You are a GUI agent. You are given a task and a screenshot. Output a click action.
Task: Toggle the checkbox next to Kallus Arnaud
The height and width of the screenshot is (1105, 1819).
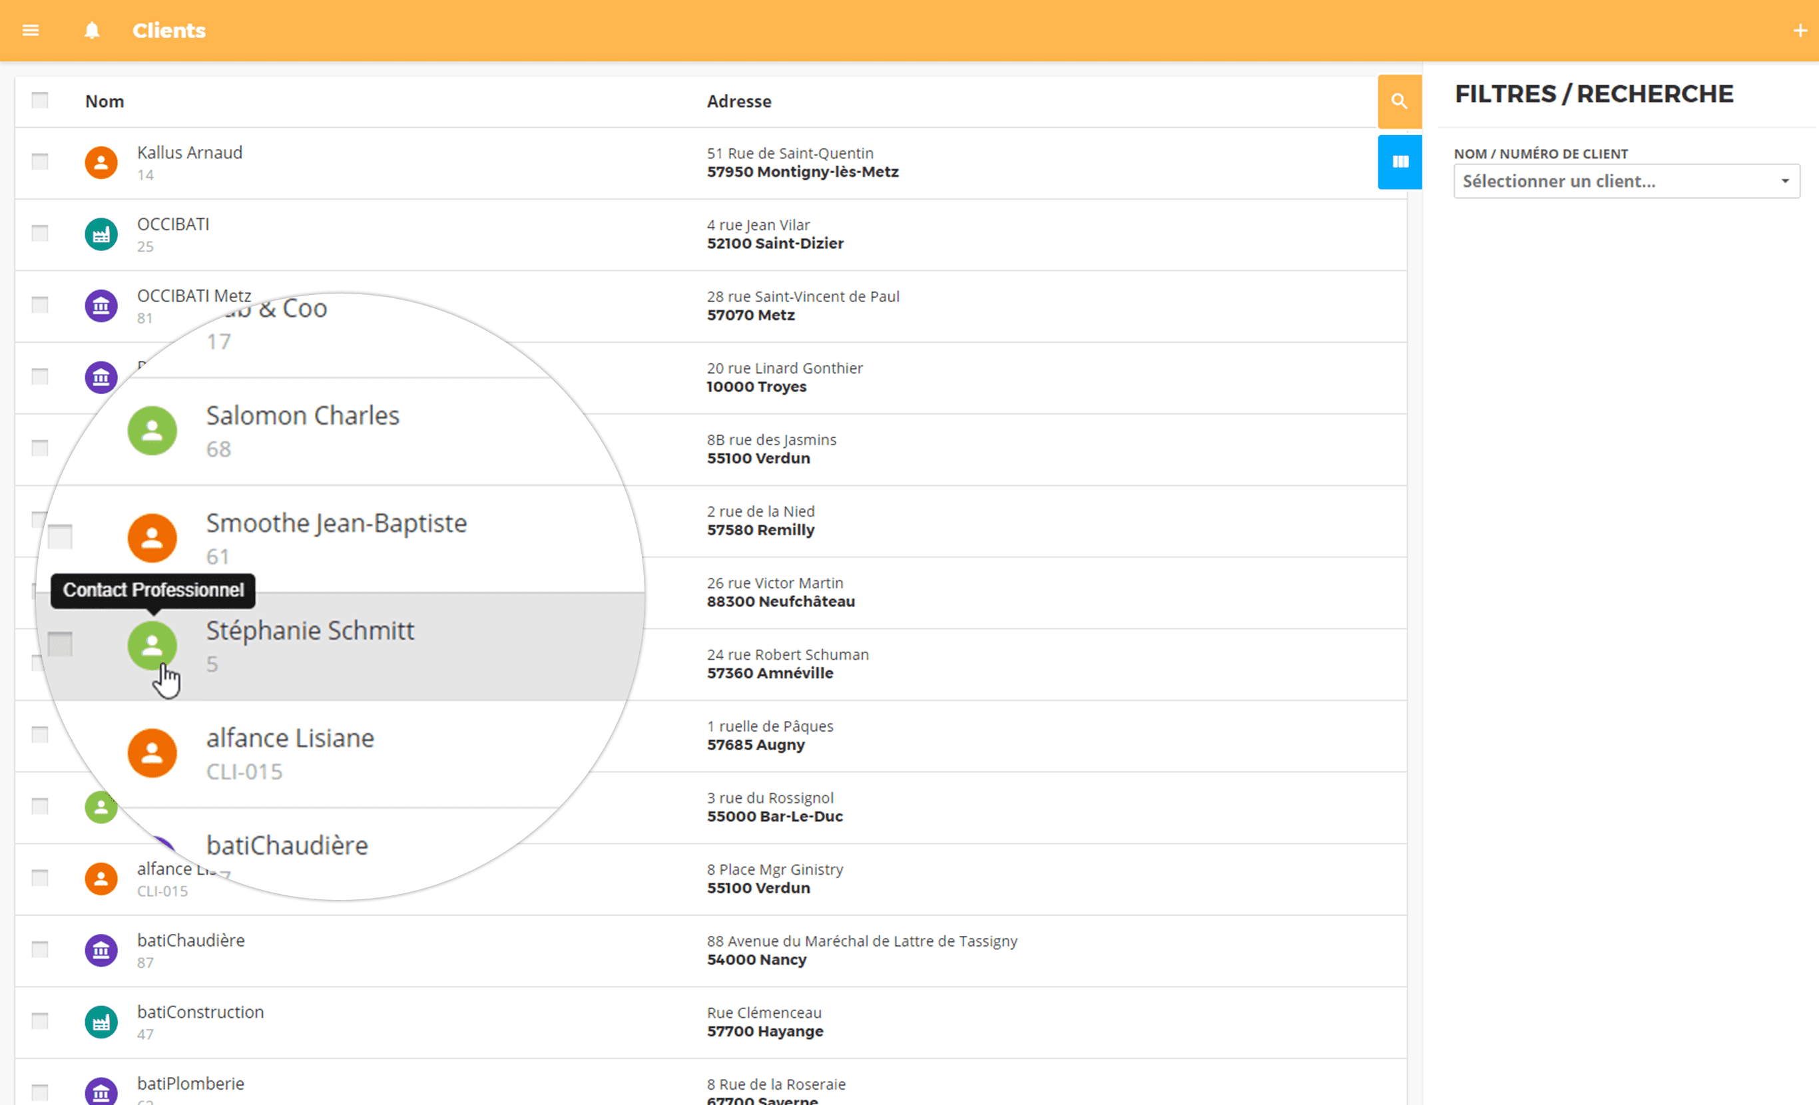point(40,160)
